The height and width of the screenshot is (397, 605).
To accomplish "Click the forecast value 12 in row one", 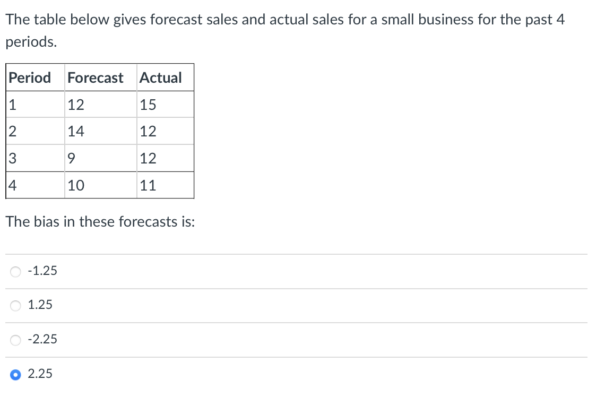I will (x=75, y=105).
